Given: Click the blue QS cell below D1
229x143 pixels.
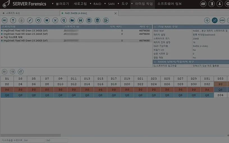Looking at the screenshot, I should (7, 95).
